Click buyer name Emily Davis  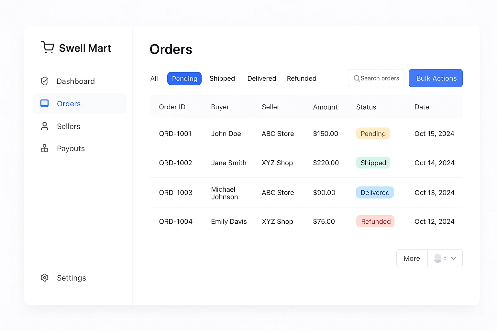coord(229,222)
